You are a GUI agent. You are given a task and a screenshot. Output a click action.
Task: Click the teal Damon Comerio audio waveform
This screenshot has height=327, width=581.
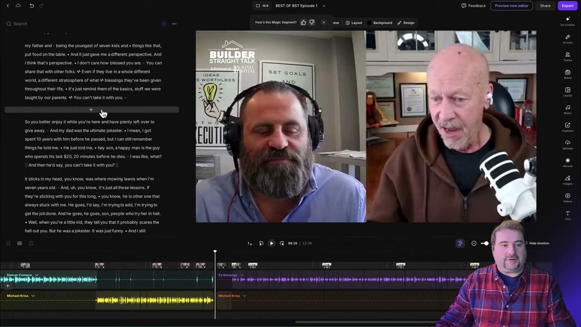[x=49, y=279]
